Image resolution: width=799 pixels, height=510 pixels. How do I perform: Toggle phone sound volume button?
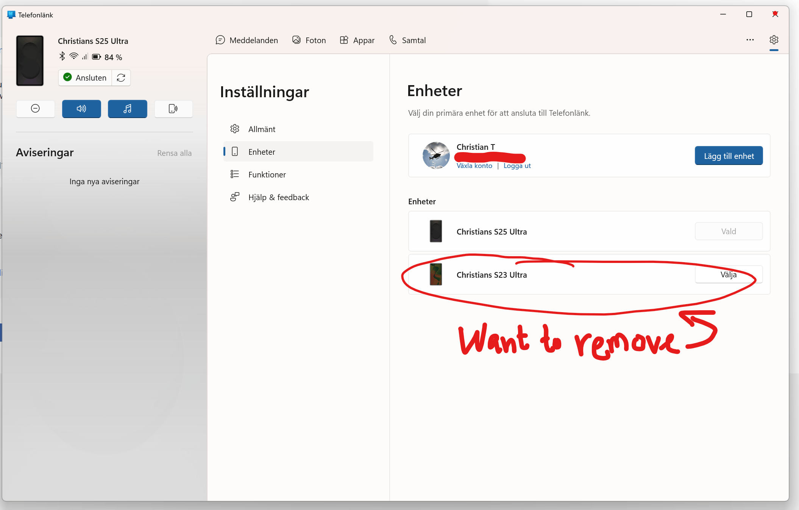tap(81, 109)
